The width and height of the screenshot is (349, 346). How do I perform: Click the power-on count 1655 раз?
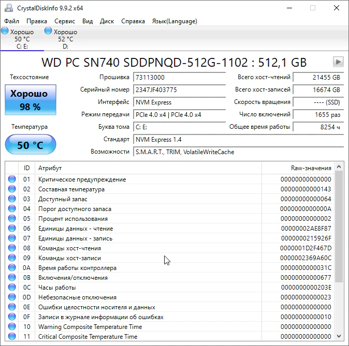[318, 115]
